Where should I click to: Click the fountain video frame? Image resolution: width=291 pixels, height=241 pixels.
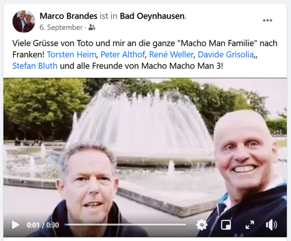145,149
